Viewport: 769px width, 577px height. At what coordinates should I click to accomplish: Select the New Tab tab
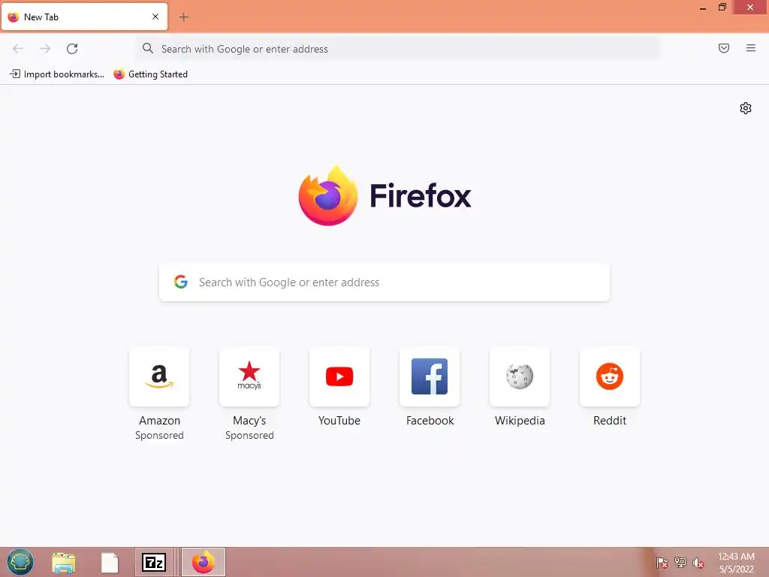84,17
